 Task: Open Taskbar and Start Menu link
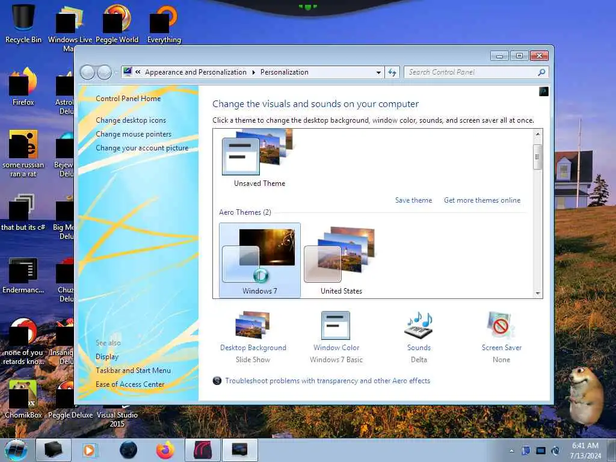point(133,371)
